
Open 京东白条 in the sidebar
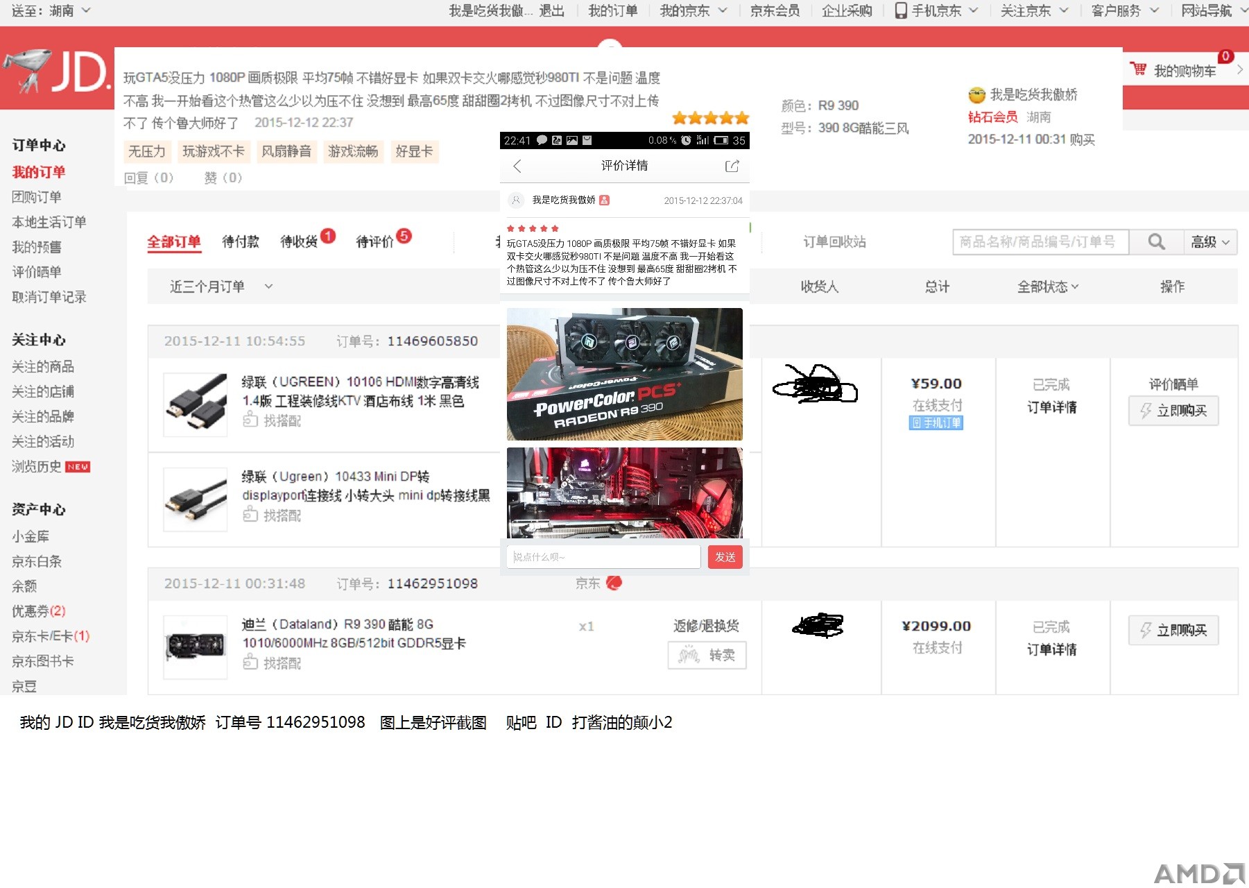(37, 561)
